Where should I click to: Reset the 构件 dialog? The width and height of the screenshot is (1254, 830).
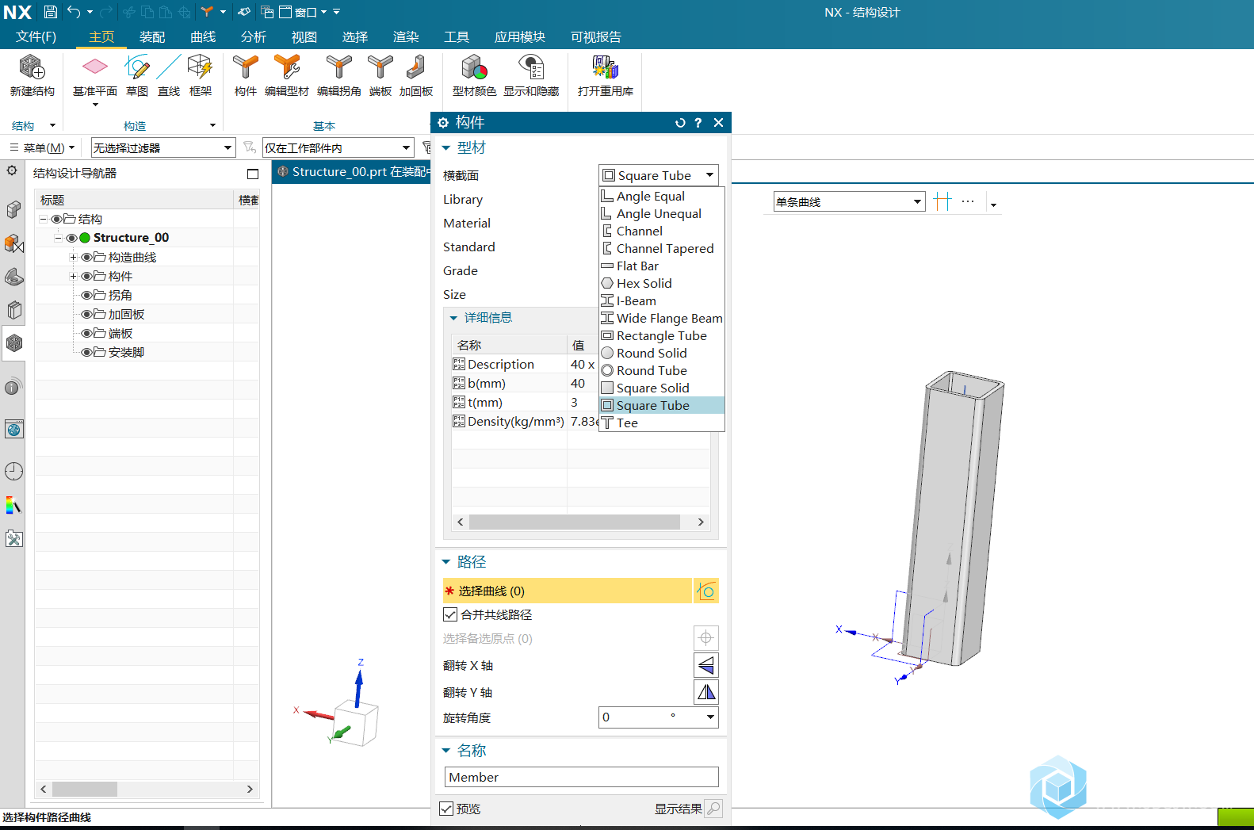pos(680,123)
